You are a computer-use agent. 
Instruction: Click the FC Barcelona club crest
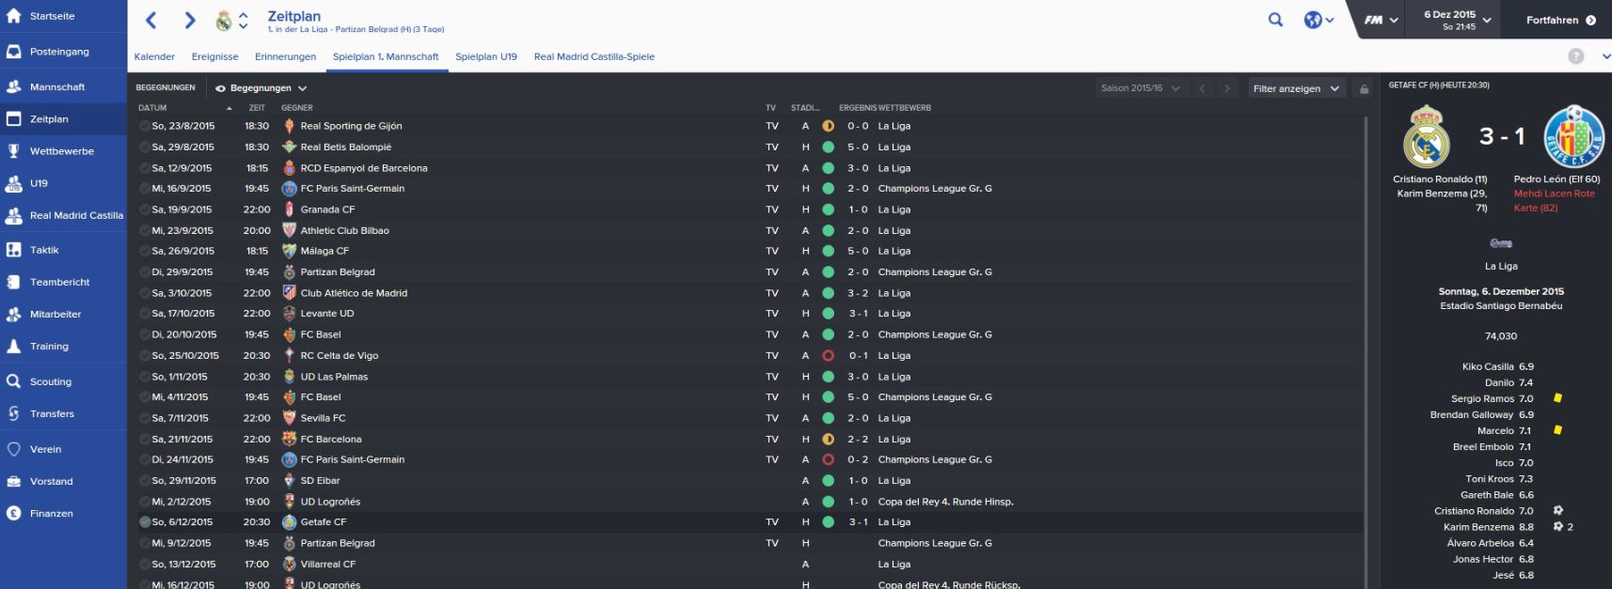point(290,439)
